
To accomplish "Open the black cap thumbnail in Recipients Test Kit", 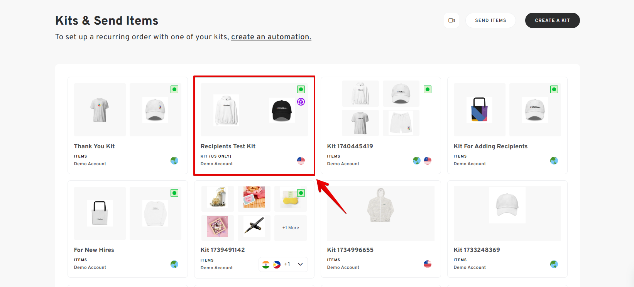I will (x=282, y=110).
